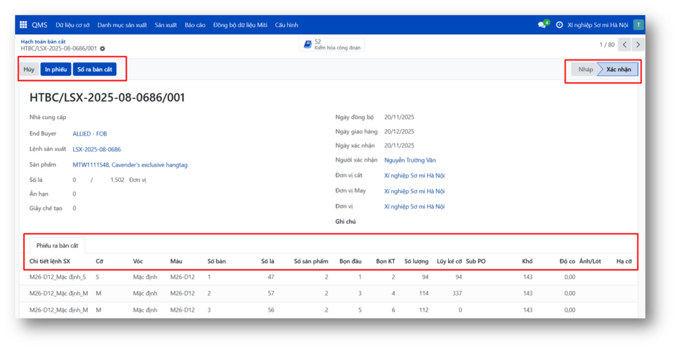676x349 pixels.
Task: Go to previous record arrow
Action: (625, 45)
